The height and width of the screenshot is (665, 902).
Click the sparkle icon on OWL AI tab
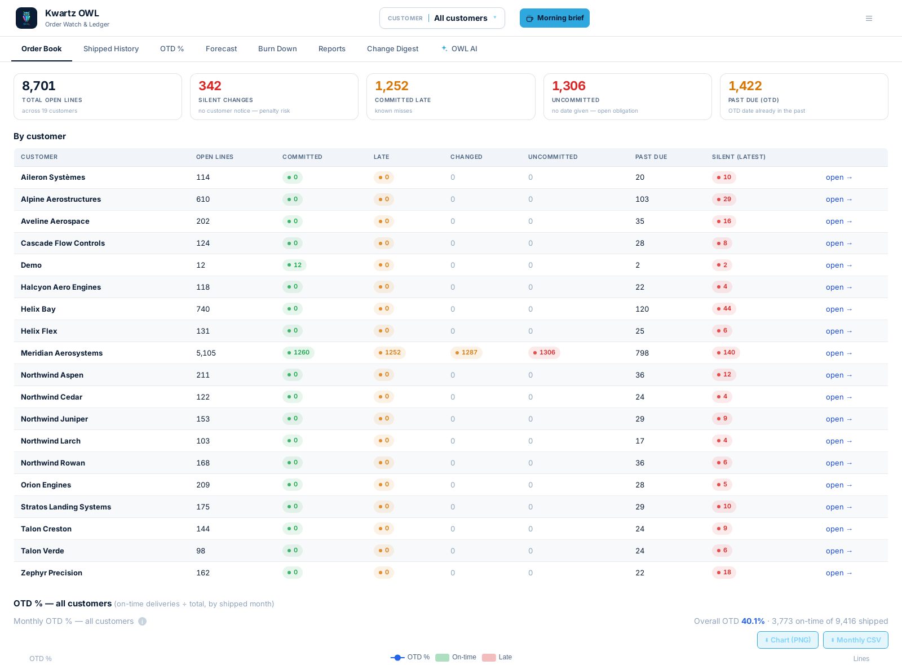[x=444, y=48]
